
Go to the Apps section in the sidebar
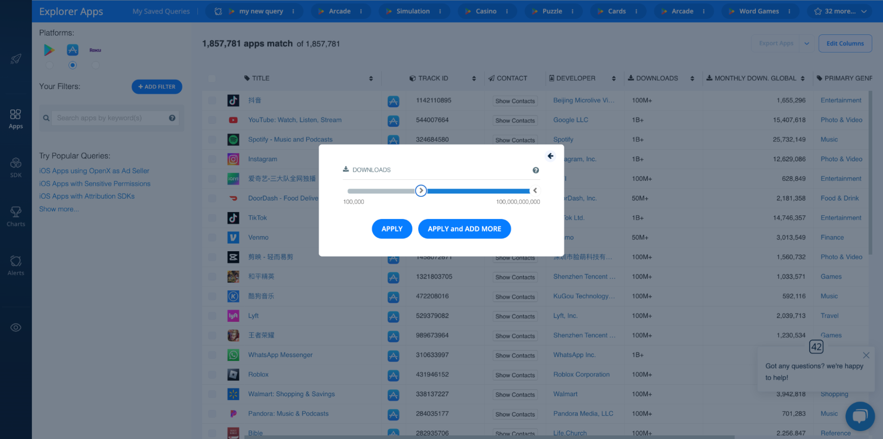point(16,119)
